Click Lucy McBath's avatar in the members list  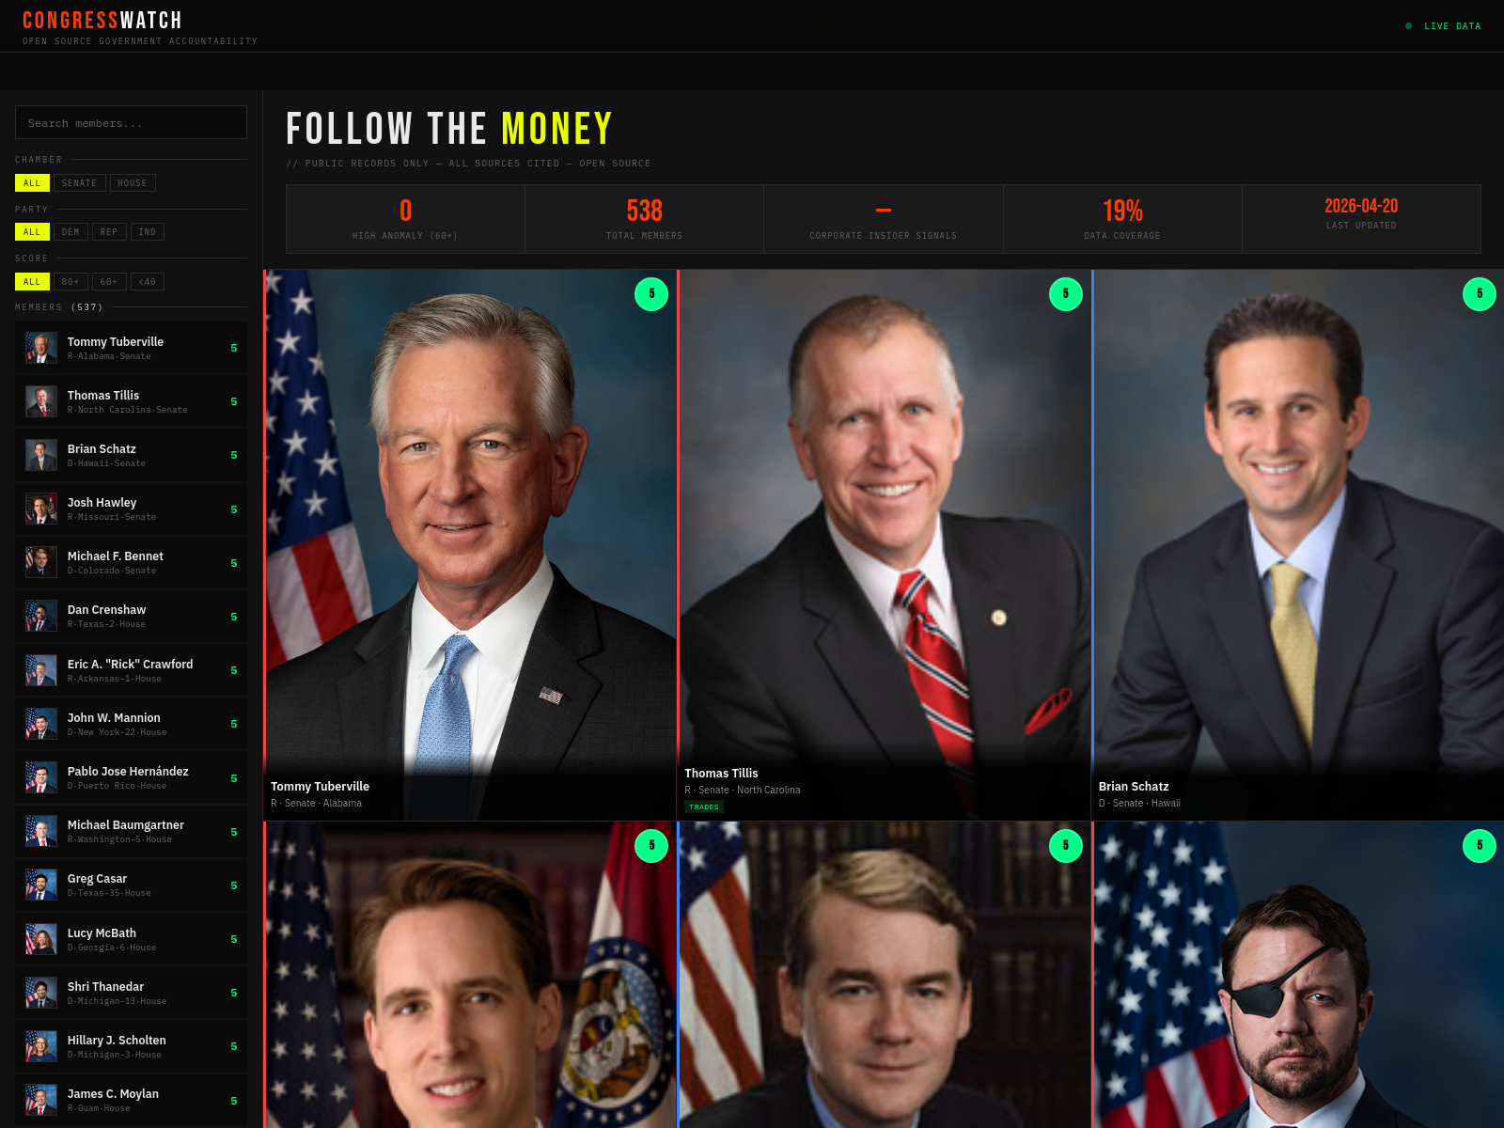point(41,939)
